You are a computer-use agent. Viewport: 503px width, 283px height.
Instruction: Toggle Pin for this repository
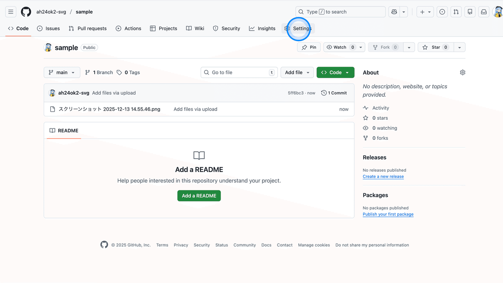pos(309,47)
